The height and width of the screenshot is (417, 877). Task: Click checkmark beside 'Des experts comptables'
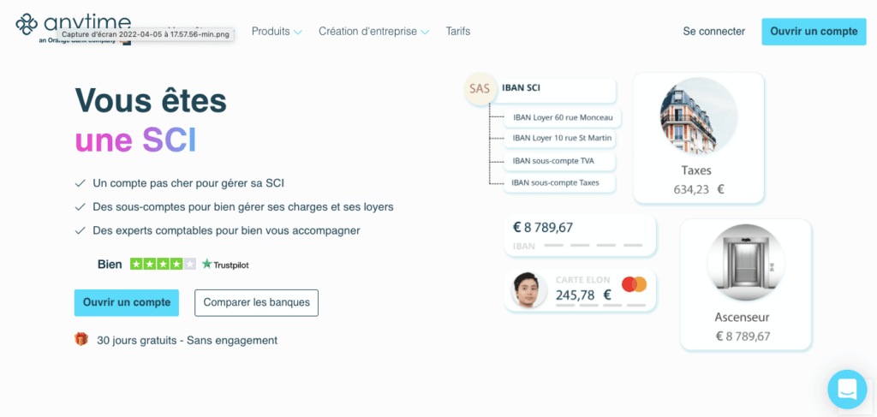point(81,230)
